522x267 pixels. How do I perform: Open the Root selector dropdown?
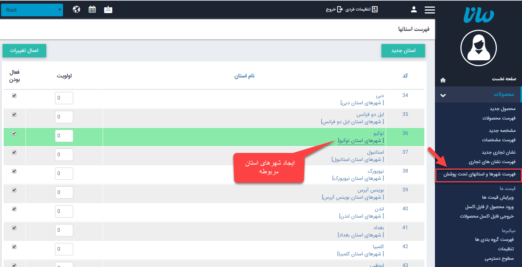32,10
